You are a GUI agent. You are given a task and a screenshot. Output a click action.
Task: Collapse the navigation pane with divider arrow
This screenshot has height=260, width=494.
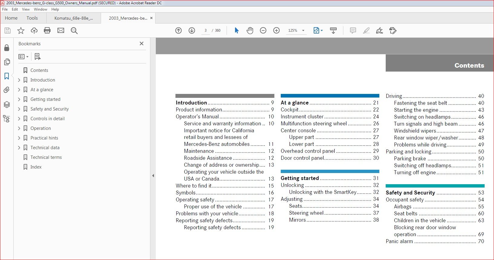153,175
